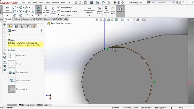Collapse the Message section
This screenshot has height=109, width=194.
click(x=42, y=40)
